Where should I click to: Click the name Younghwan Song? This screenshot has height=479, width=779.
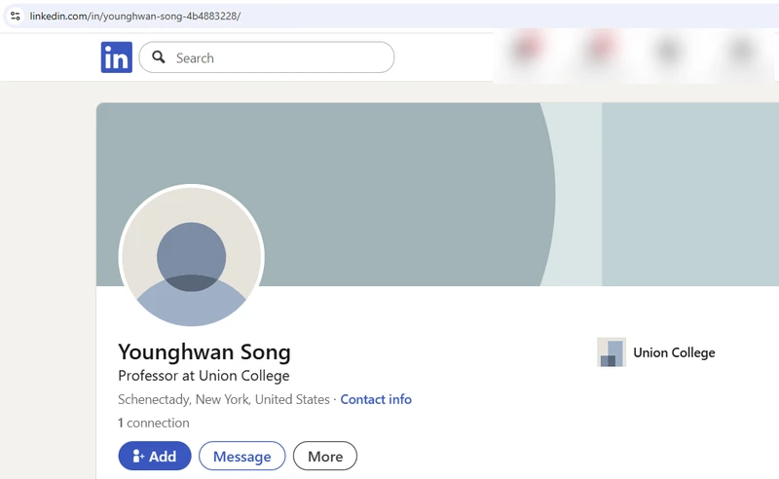coord(204,351)
